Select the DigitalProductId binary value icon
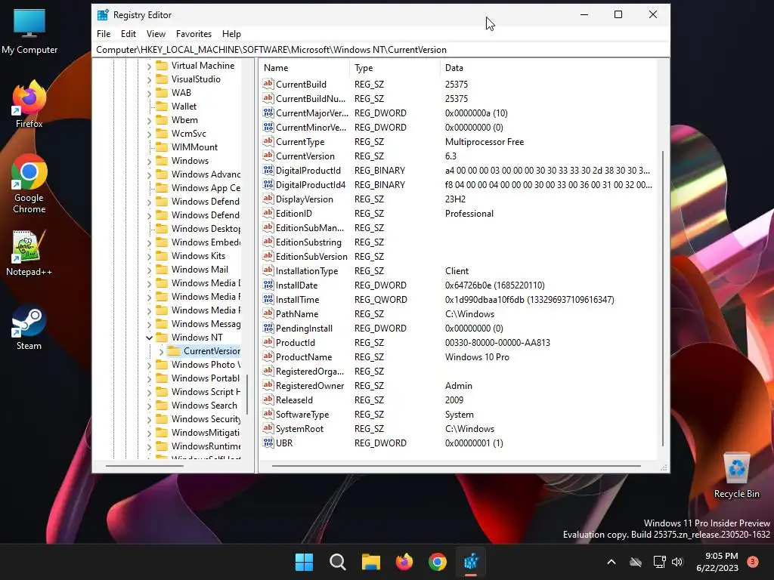774x580 pixels. click(x=268, y=170)
